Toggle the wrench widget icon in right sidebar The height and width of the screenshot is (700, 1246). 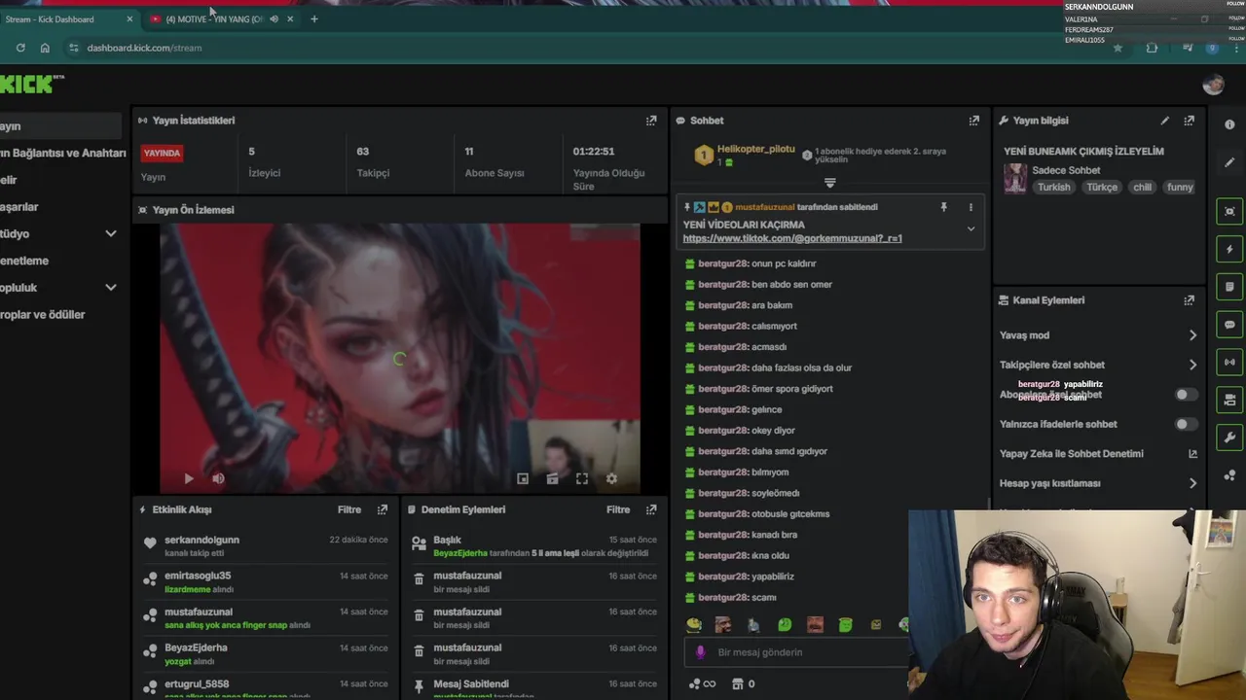tap(1229, 437)
